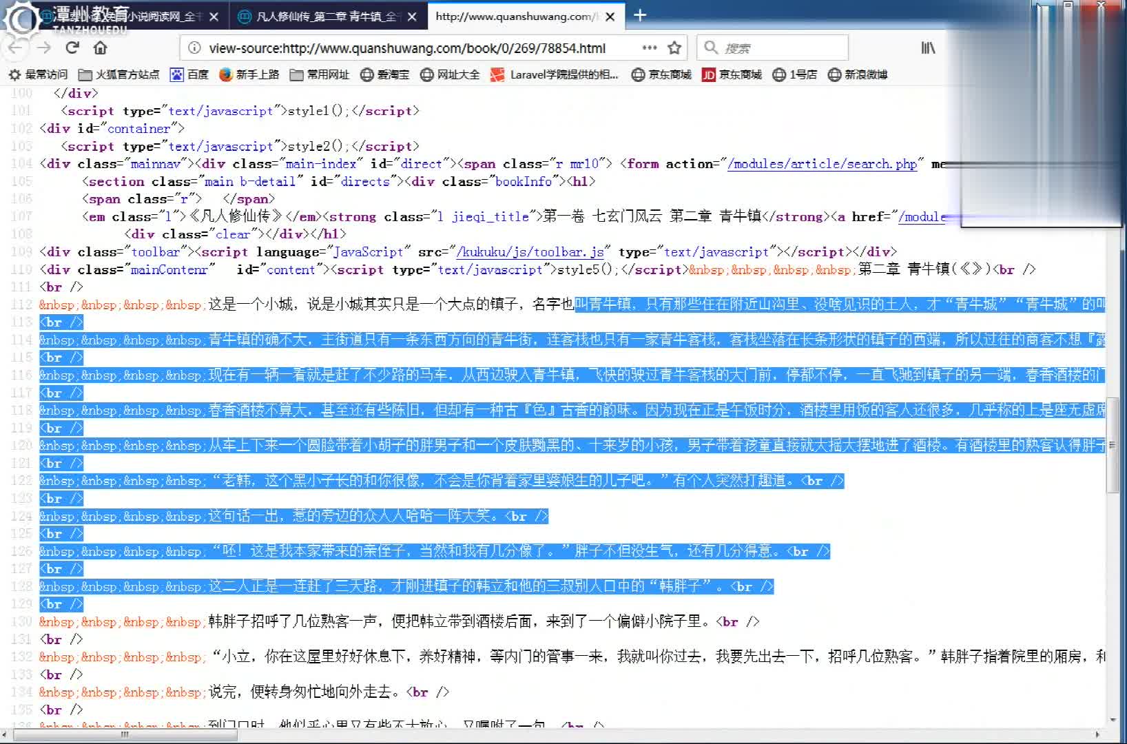Click the Home button
The width and height of the screenshot is (1127, 744).
pyautogui.click(x=100, y=48)
